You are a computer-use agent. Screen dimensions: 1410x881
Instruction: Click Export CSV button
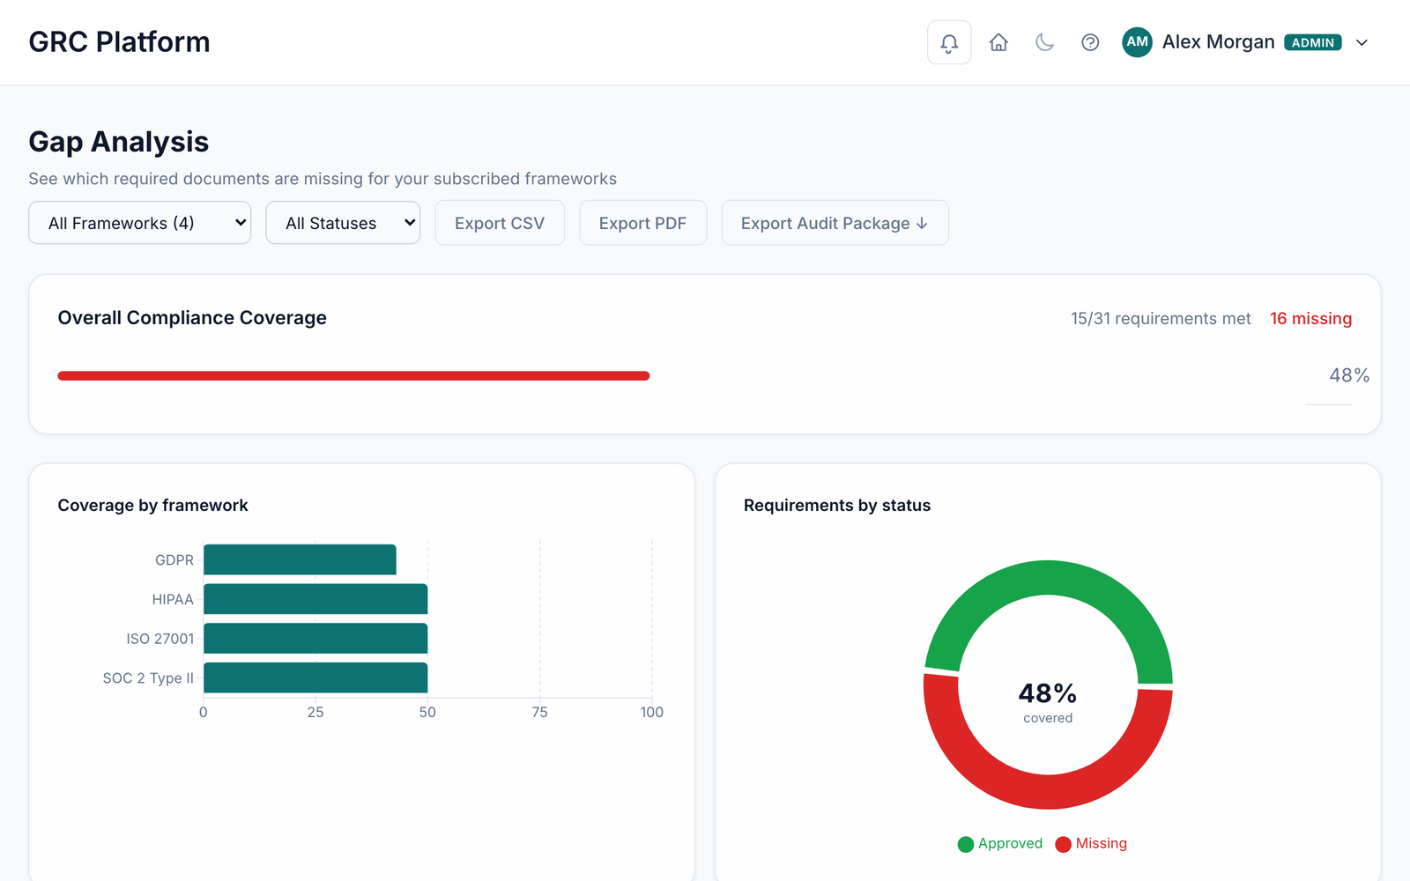tap(500, 223)
